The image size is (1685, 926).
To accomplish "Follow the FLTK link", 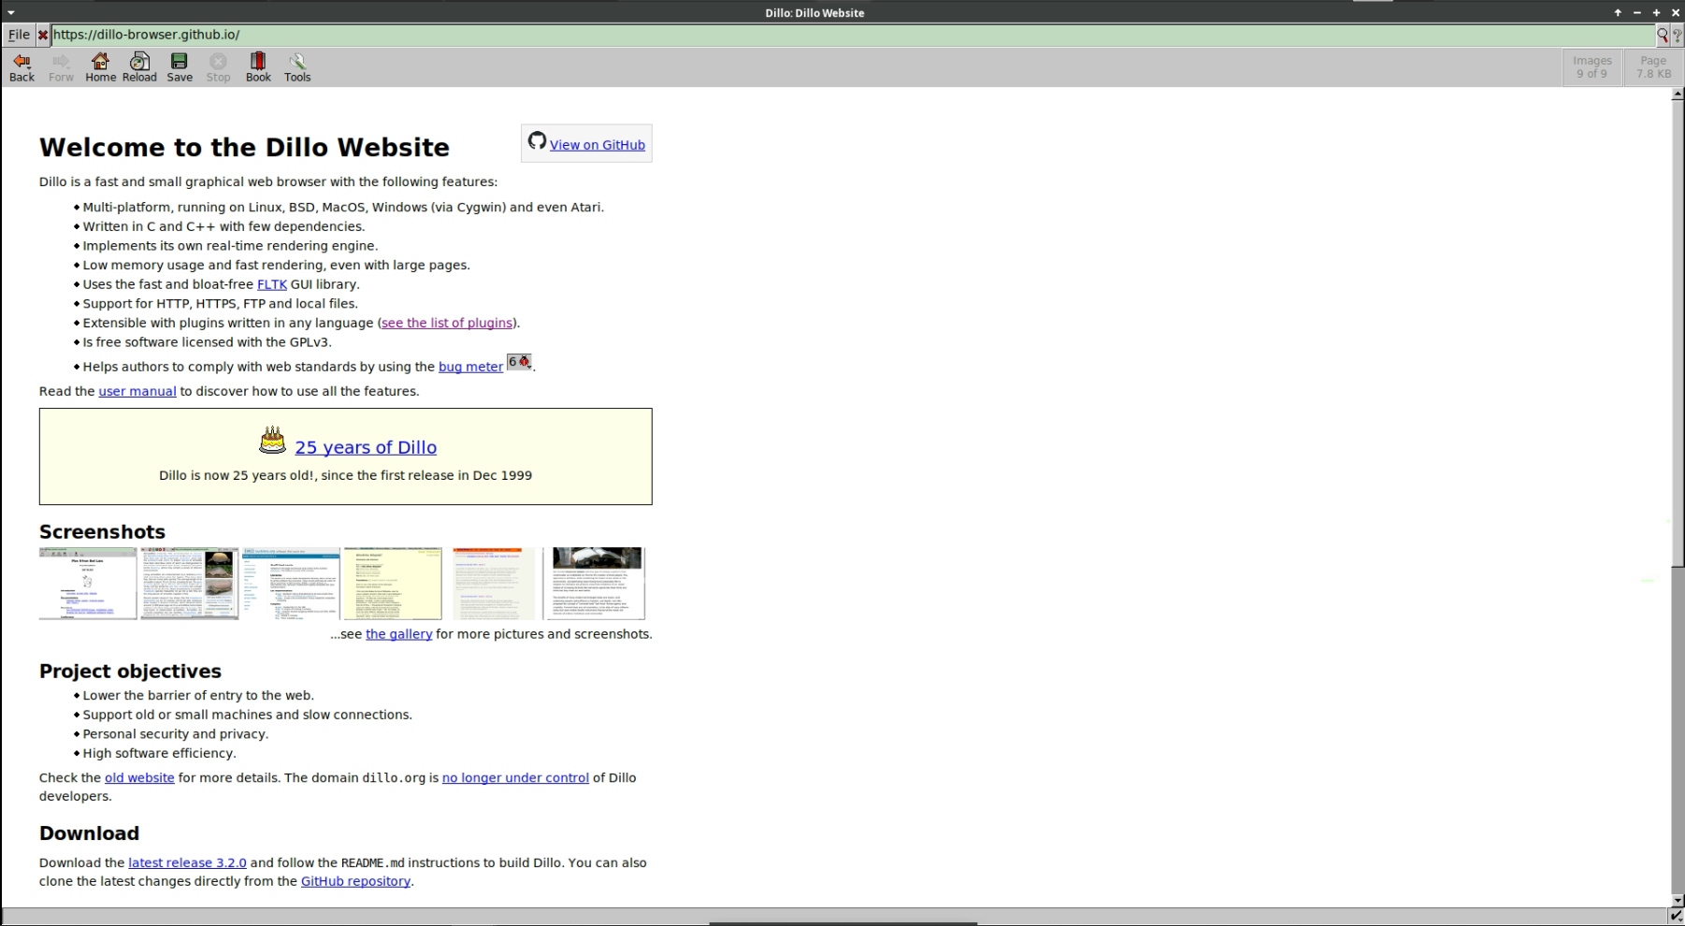I will pyautogui.click(x=272, y=284).
